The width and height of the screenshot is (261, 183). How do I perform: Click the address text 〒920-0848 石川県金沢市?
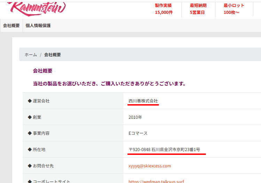click(x=164, y=150)
